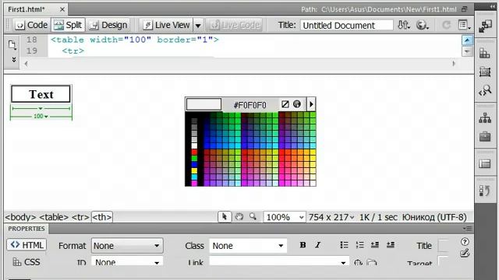Screen dimensions: 499x280
Task: Click the Text table header cell
Action: [x=41, y=94]
